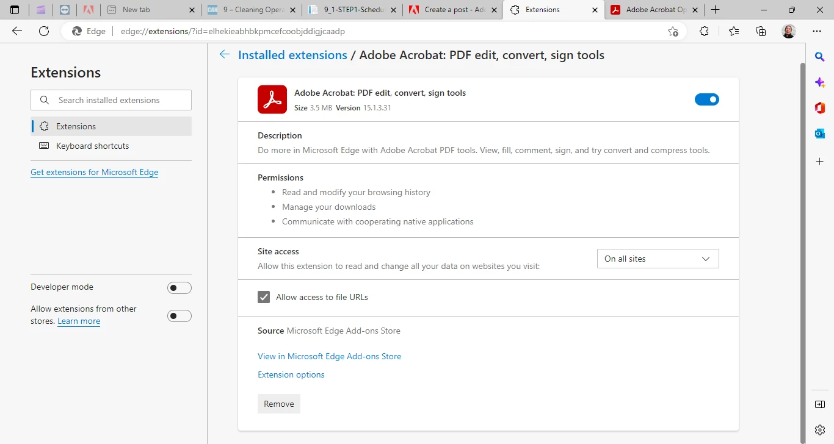Click the Edge site info label
The width and height of the screenshot is (834, 444).
pyautogui.click(x=89, y=32)
